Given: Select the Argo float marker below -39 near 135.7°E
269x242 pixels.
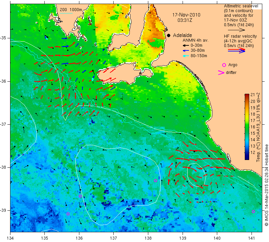Looking at the screenshot, I should pos(68,214).
